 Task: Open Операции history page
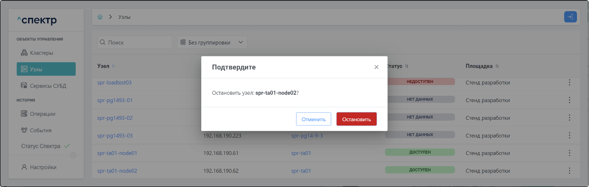pos(42,114)
